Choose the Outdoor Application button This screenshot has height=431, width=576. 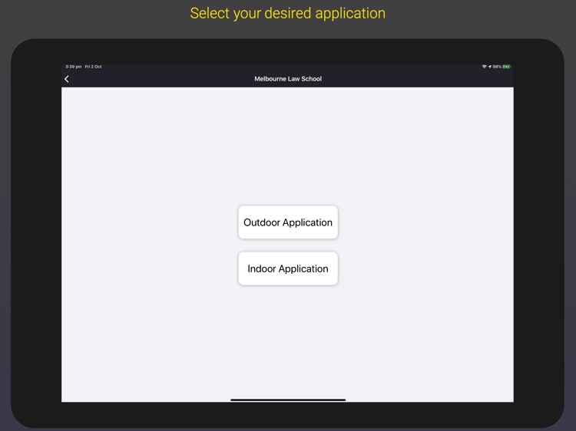coord(288,222)
